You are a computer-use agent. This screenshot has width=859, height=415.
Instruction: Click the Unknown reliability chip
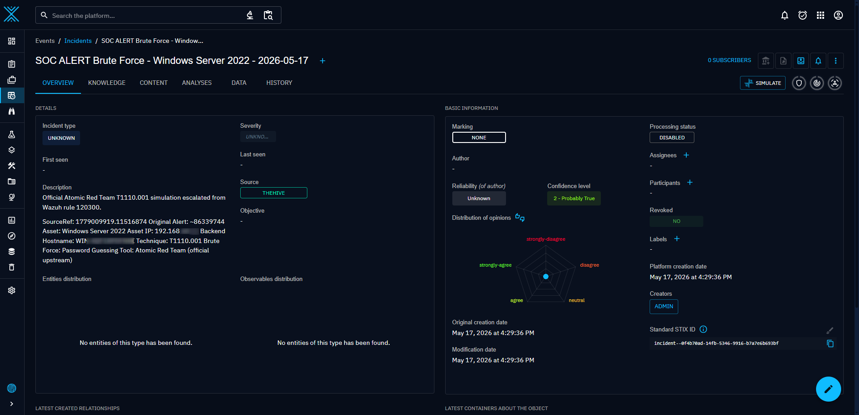[x=479, y=198]
